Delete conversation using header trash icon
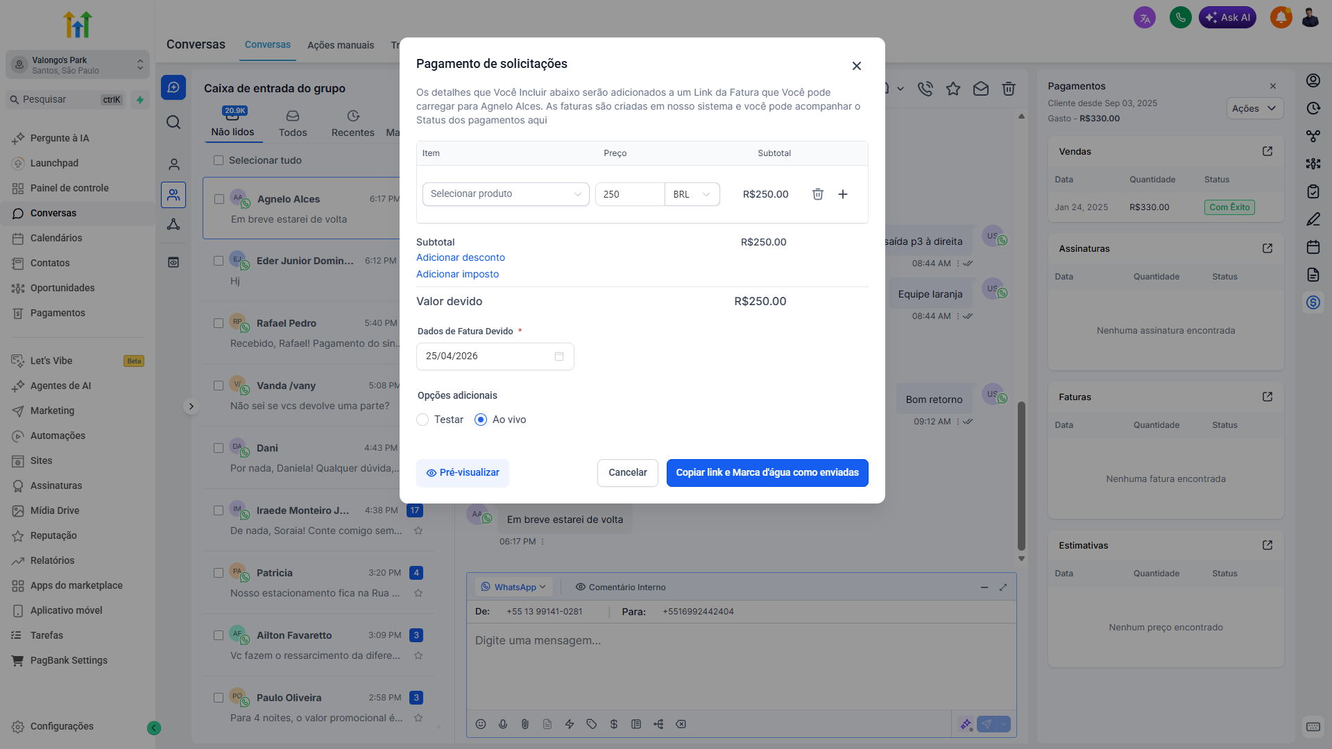Screen dimensions: 1332x749 click(x=1009, y=89)
